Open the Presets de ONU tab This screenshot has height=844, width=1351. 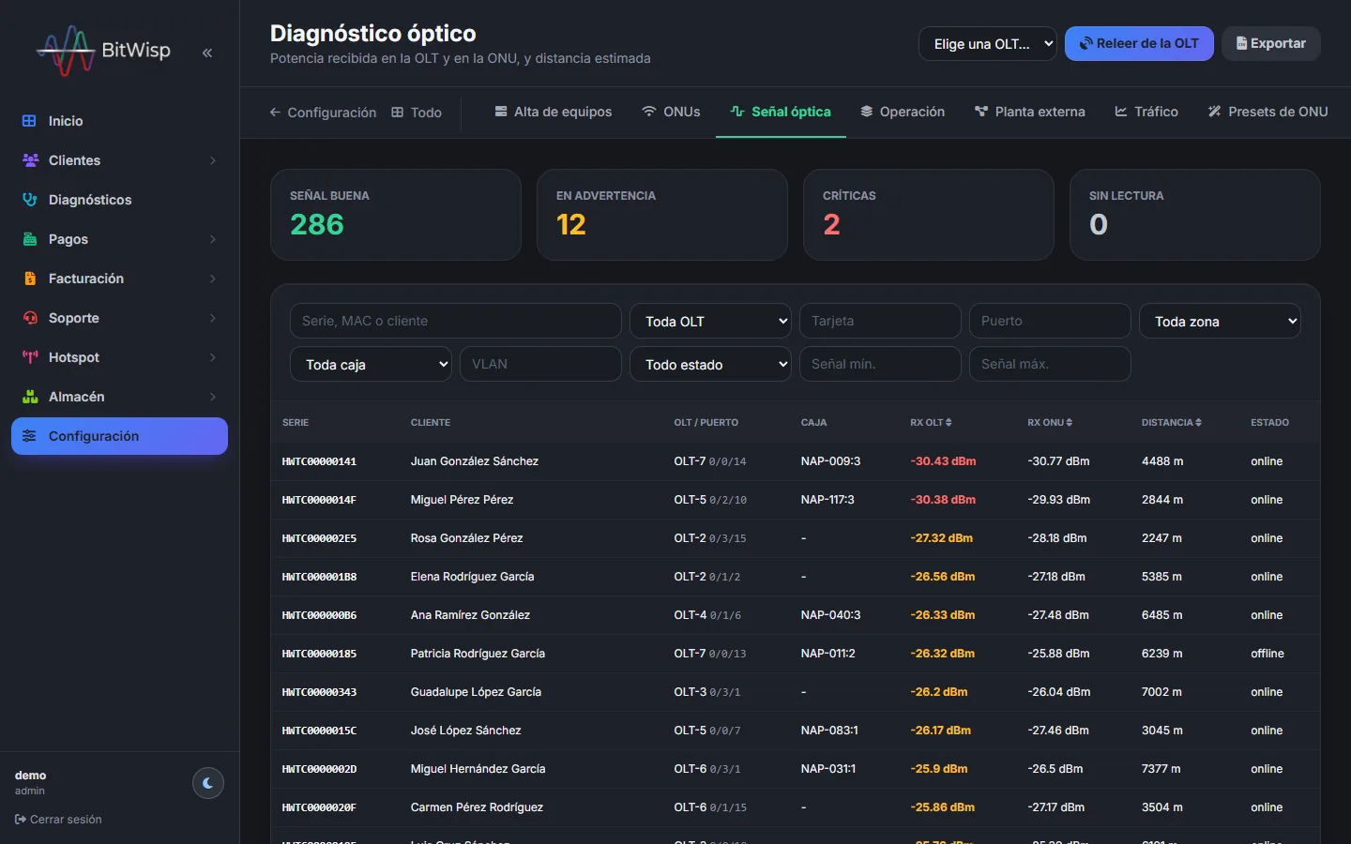[x=1268, y=112]
